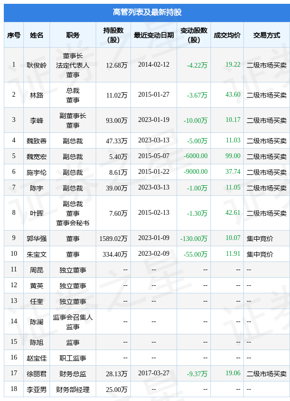Screen dimensions: 290x401
Task: Click the 变动股数(股) column header
Action: (x=194, y=35)
